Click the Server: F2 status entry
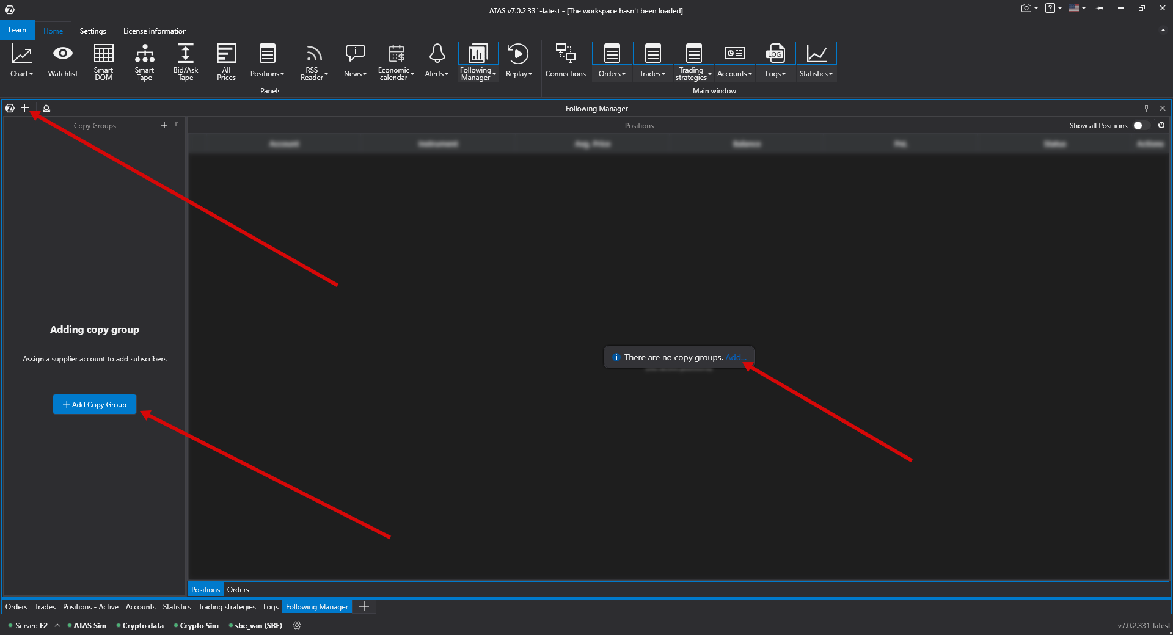The height and width of the screenshot is (635, 1173). tap(28, 625)
